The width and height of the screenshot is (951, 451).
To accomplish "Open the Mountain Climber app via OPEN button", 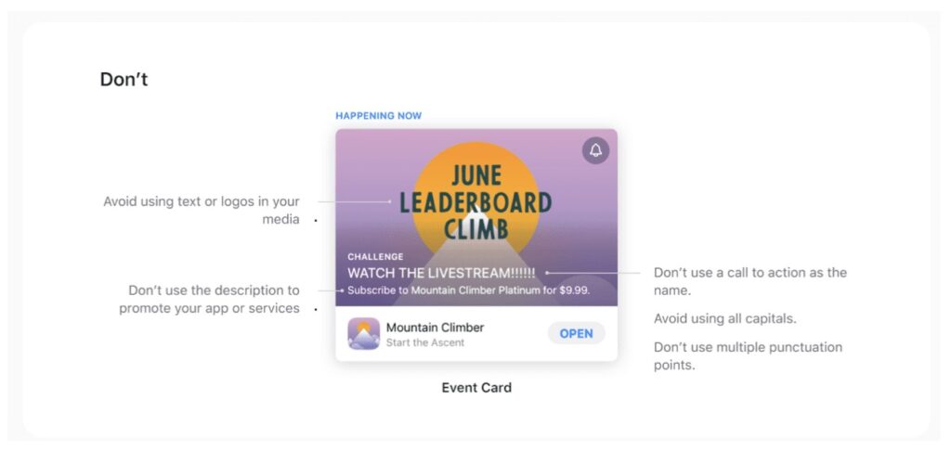I will pos(576,333).
